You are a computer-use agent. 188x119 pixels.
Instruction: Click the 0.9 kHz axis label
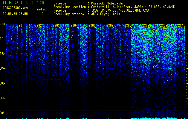2,68
